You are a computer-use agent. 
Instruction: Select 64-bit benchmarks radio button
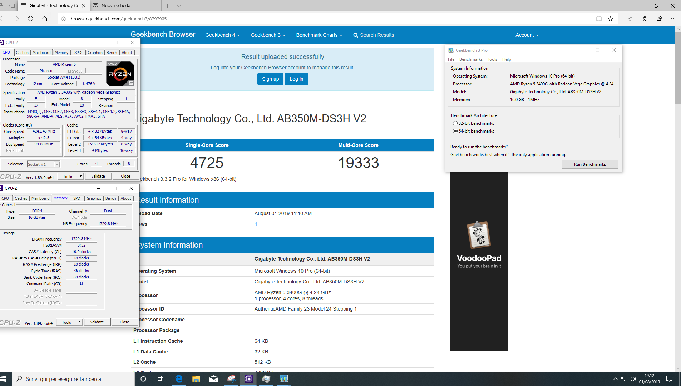[x=455, y=131]
